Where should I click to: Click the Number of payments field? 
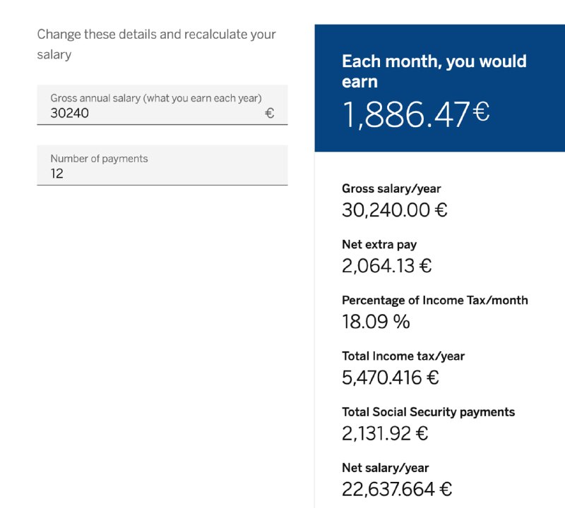click(162, 165)
